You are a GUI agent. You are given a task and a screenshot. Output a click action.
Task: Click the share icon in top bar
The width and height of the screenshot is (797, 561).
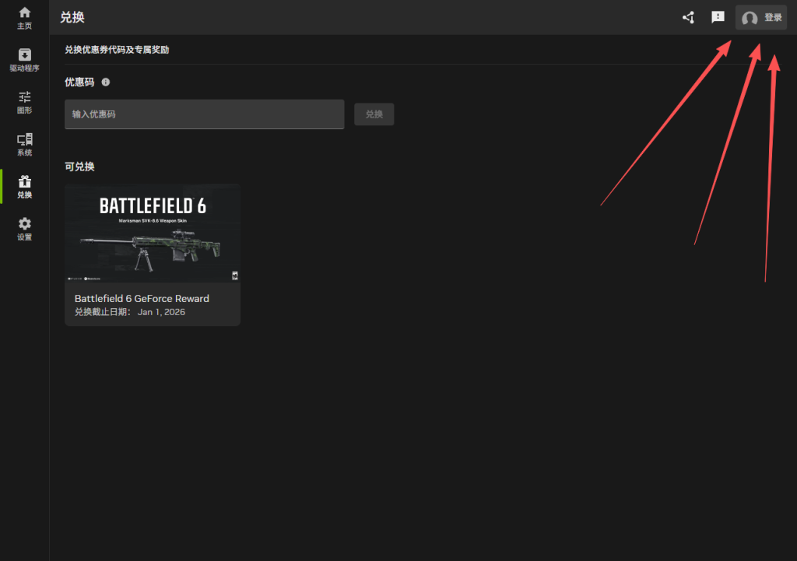point(688,17)
